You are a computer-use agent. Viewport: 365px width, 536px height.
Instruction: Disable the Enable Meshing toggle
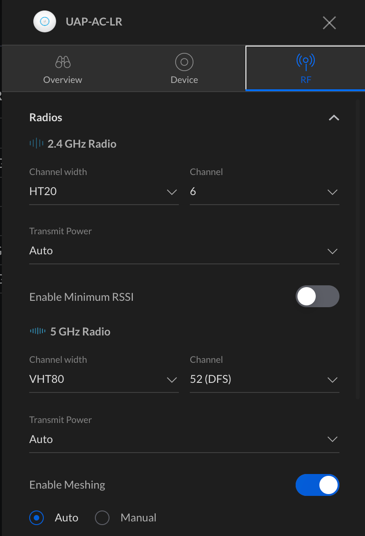coord(317,484)
